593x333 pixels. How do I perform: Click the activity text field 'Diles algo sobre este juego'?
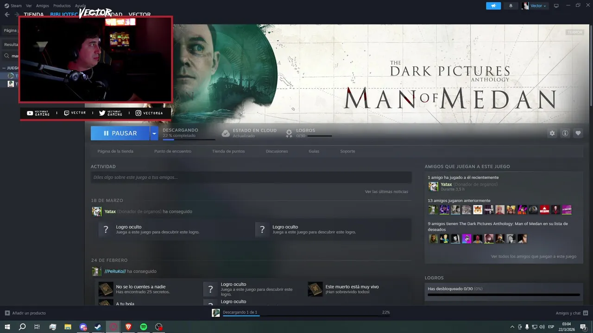pyautogui.click(x=251, y=177)
